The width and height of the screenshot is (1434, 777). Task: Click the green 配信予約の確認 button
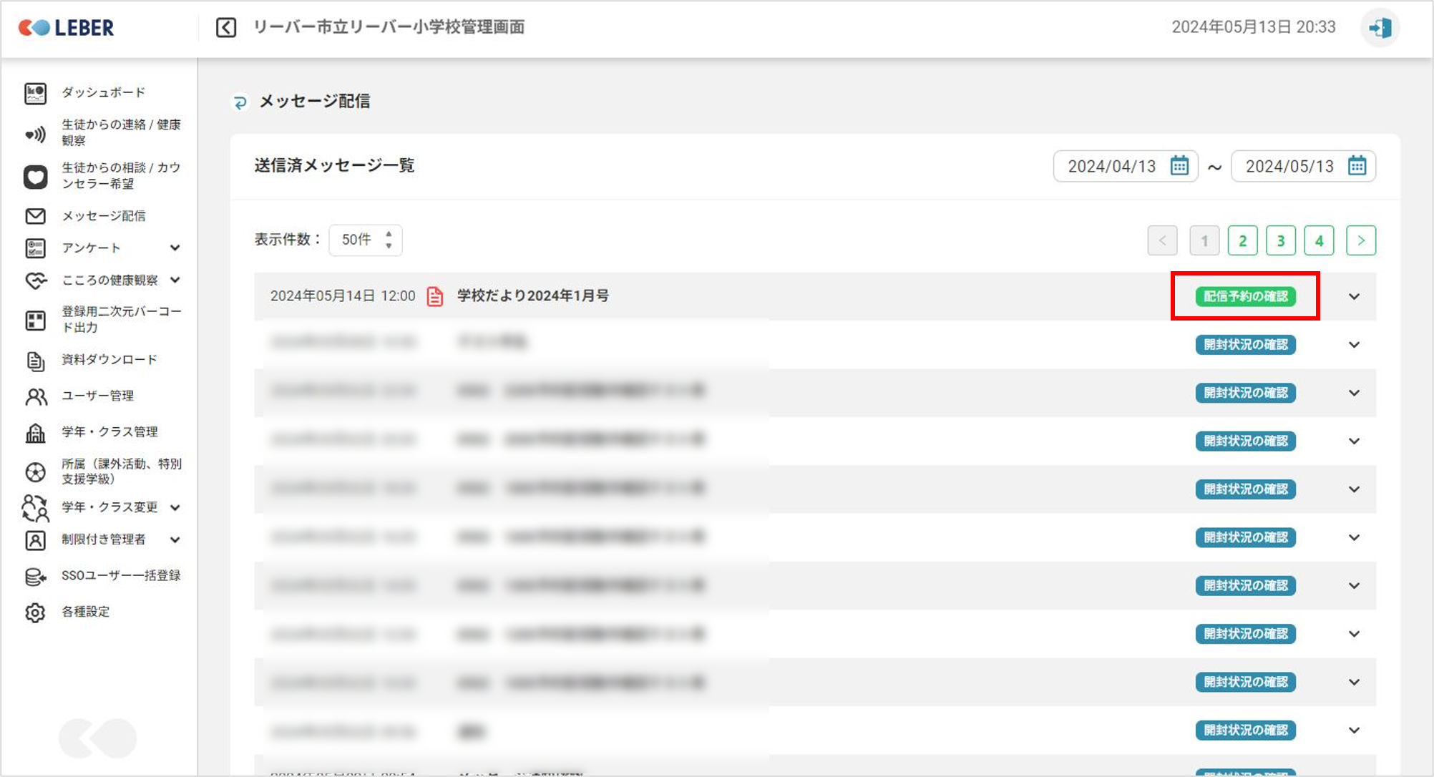pyautogui.click(x=1245, y=296)
